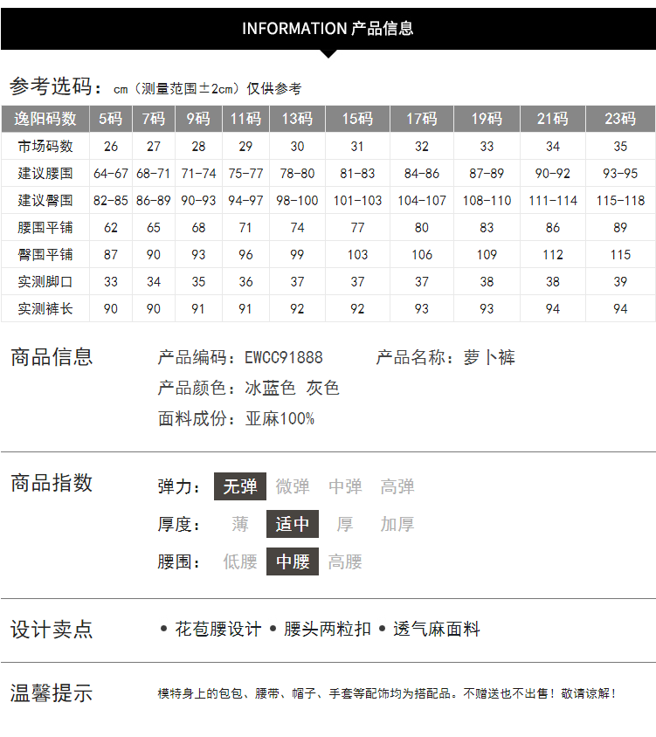Click the 建议腰围 row label
The image size is (656, 737).
pyautogui.click(x=45, y=174)
